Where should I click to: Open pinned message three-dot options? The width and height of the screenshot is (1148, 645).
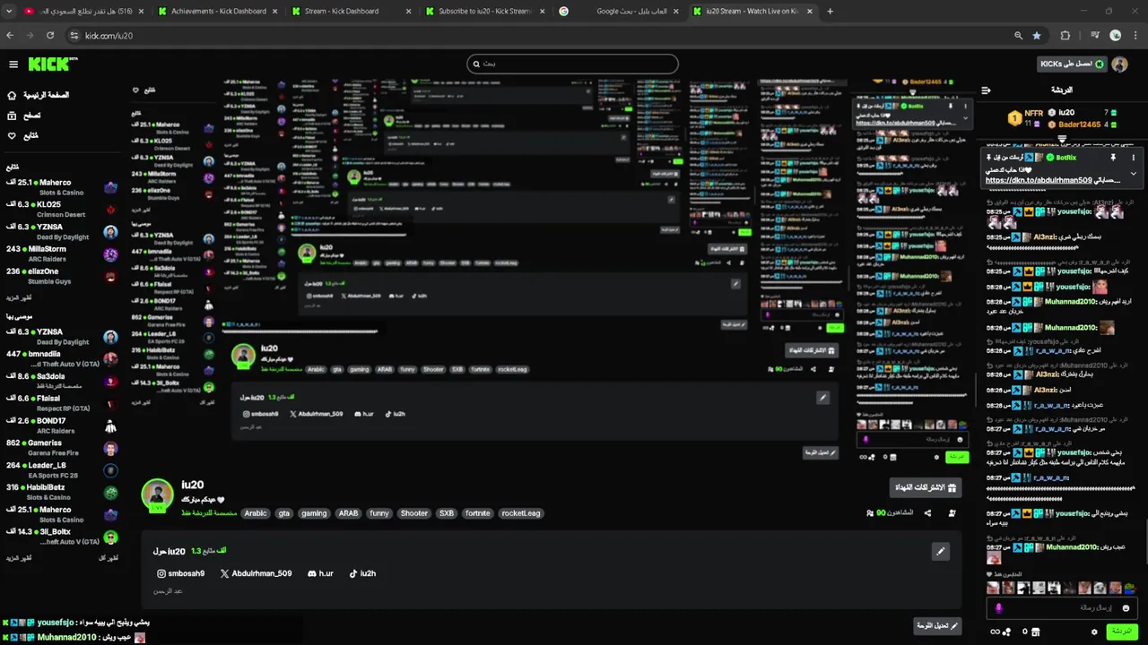coord(1133,158)
